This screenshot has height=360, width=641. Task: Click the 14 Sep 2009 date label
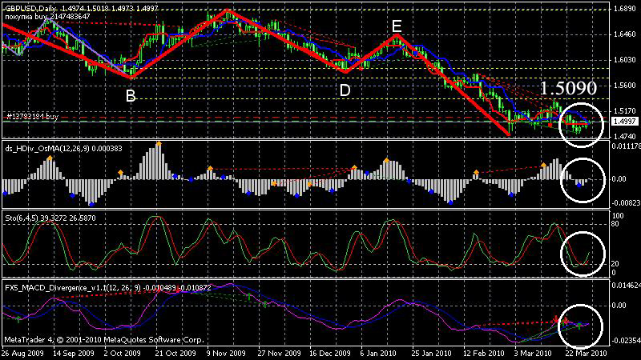tap(74, 353)
